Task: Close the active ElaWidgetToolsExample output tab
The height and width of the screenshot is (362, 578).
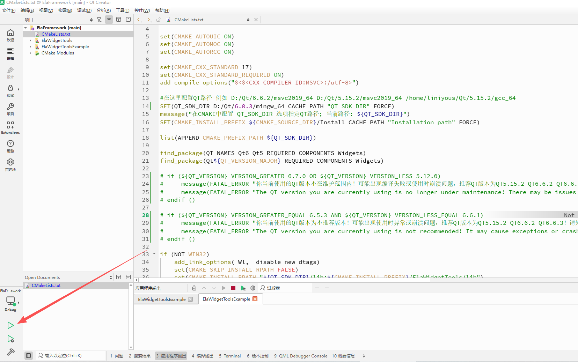Action: pyautogui.click(x=255, y=299)
